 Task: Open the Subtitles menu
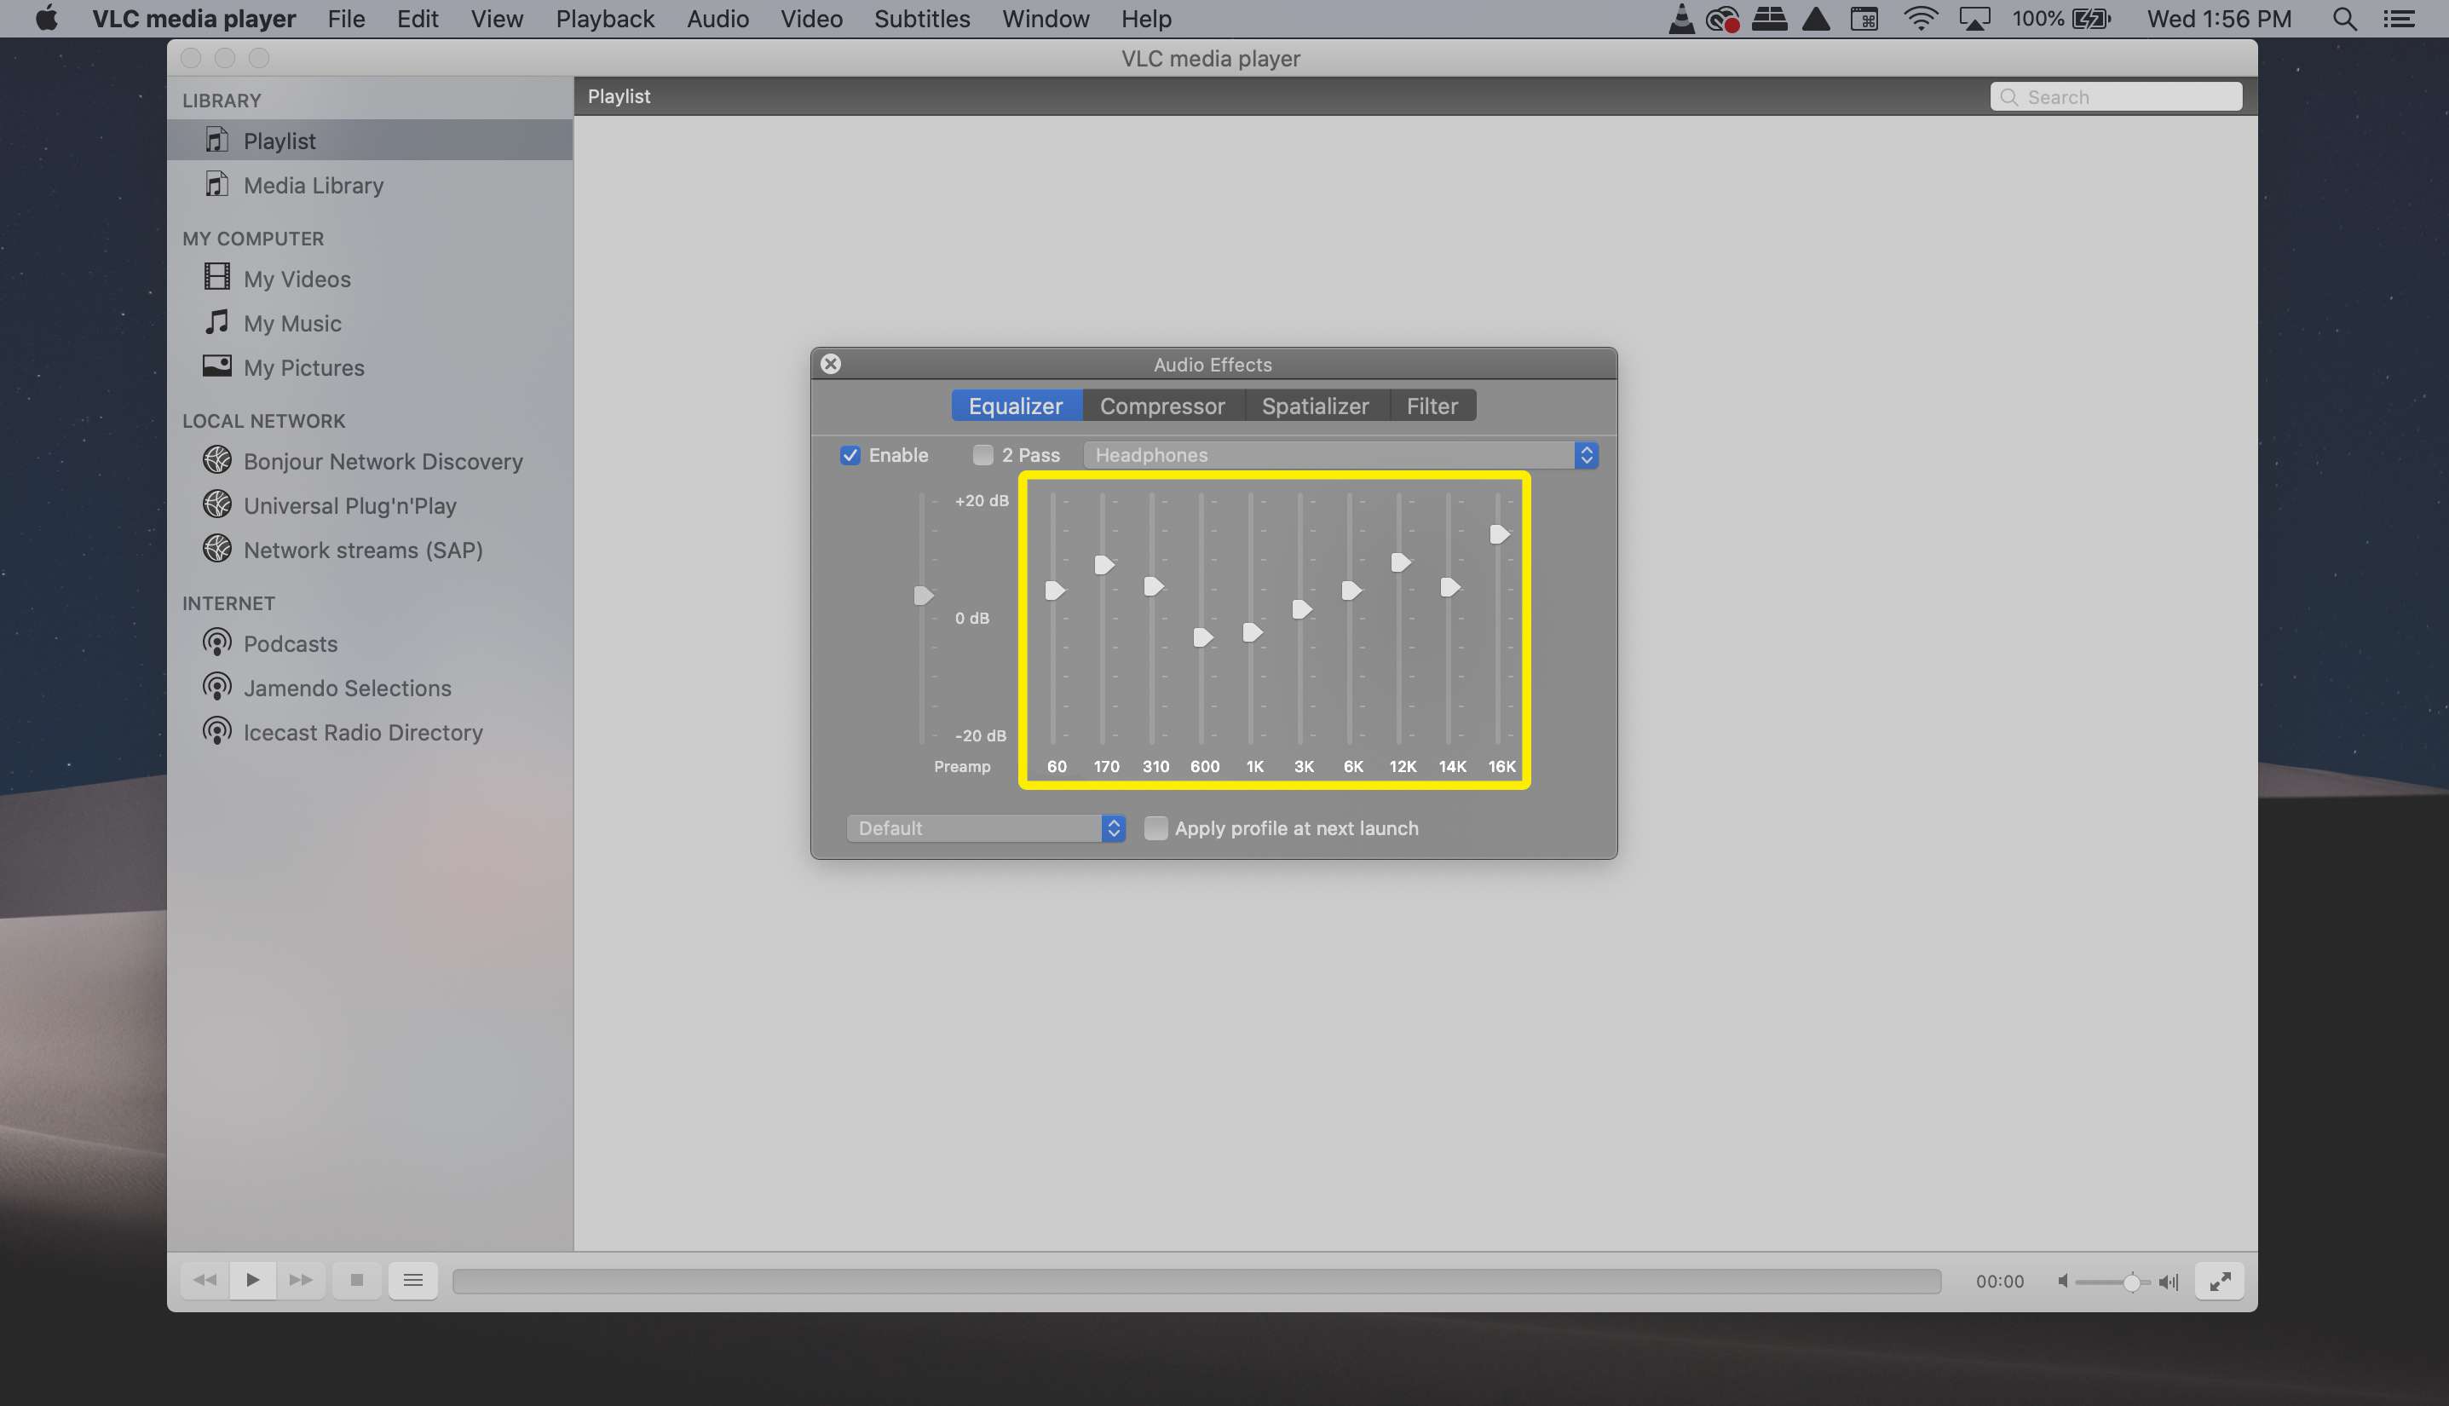(921, 19)
